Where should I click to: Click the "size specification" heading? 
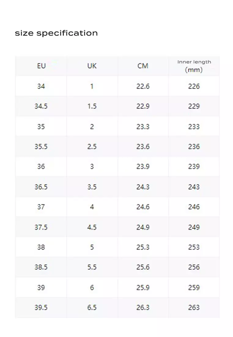click(x=56, y=33)
